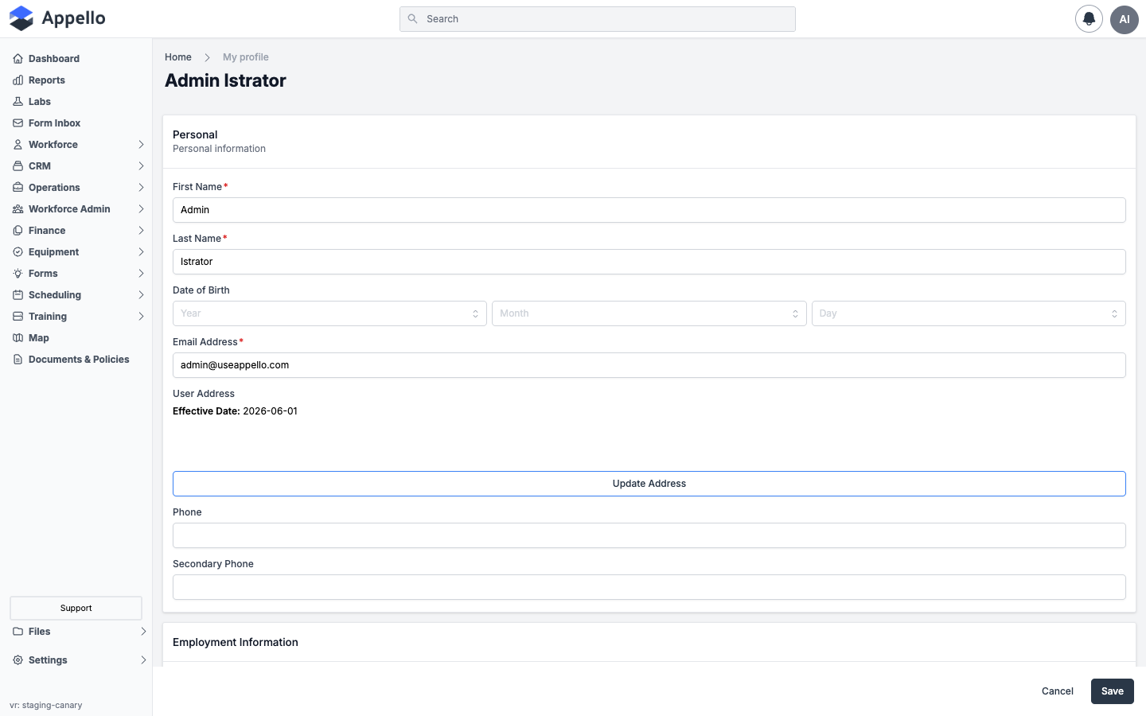Expand the Files submenu chevron

[143, 632]
